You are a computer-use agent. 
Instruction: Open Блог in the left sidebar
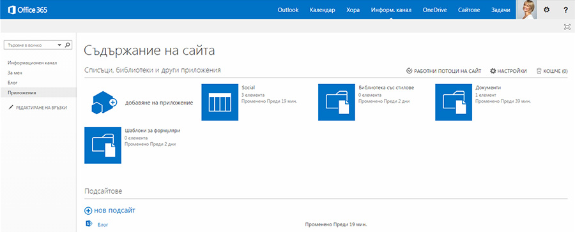click(13, 83)
